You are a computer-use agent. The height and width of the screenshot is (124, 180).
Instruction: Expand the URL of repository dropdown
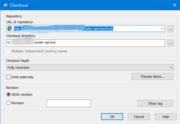[x=162, y=28]
